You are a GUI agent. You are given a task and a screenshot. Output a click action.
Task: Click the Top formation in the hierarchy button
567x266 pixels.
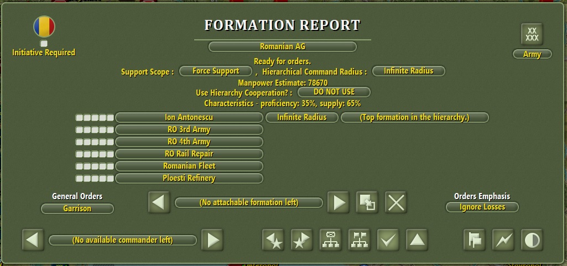[415, 117]
